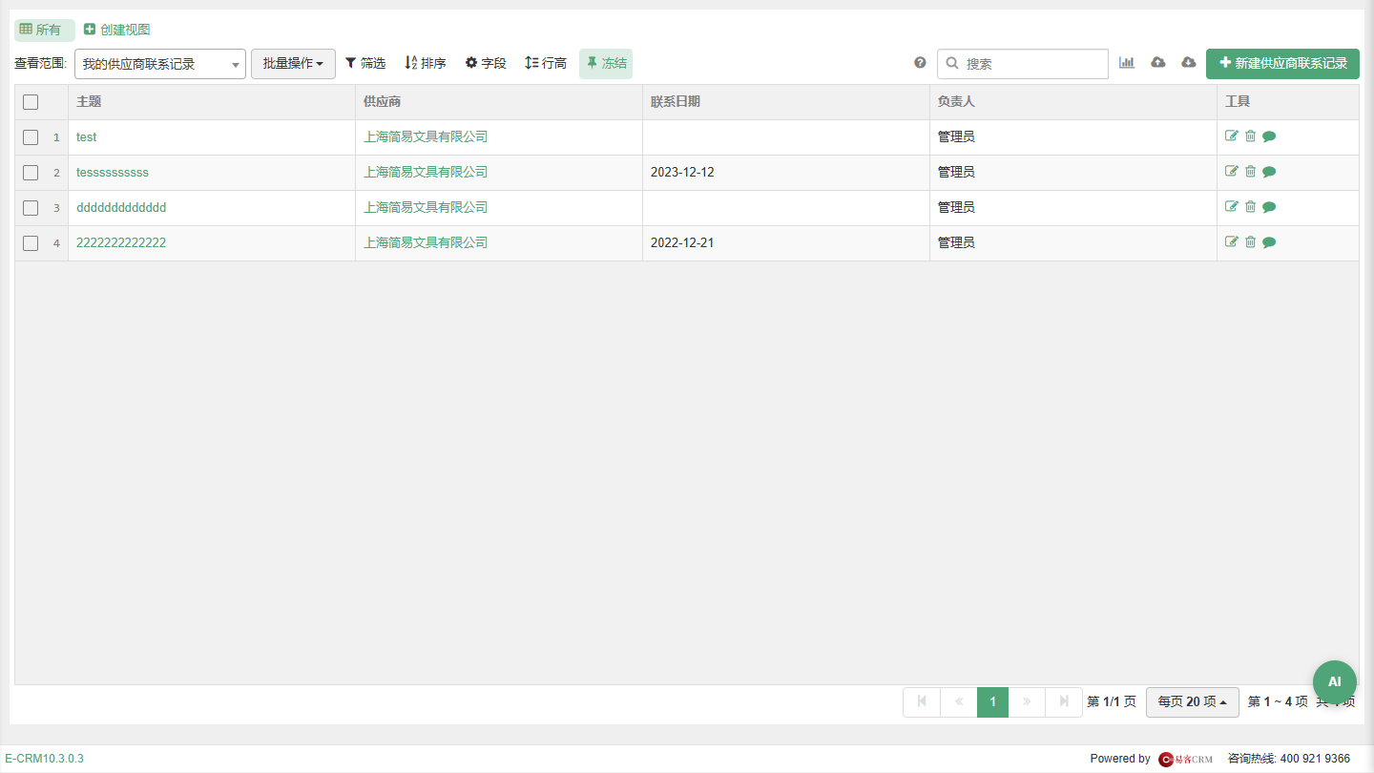This screenshot has width=1374, height=773.
Task: Click the 易客CRM logo in footer
Action: point(1185,760)
